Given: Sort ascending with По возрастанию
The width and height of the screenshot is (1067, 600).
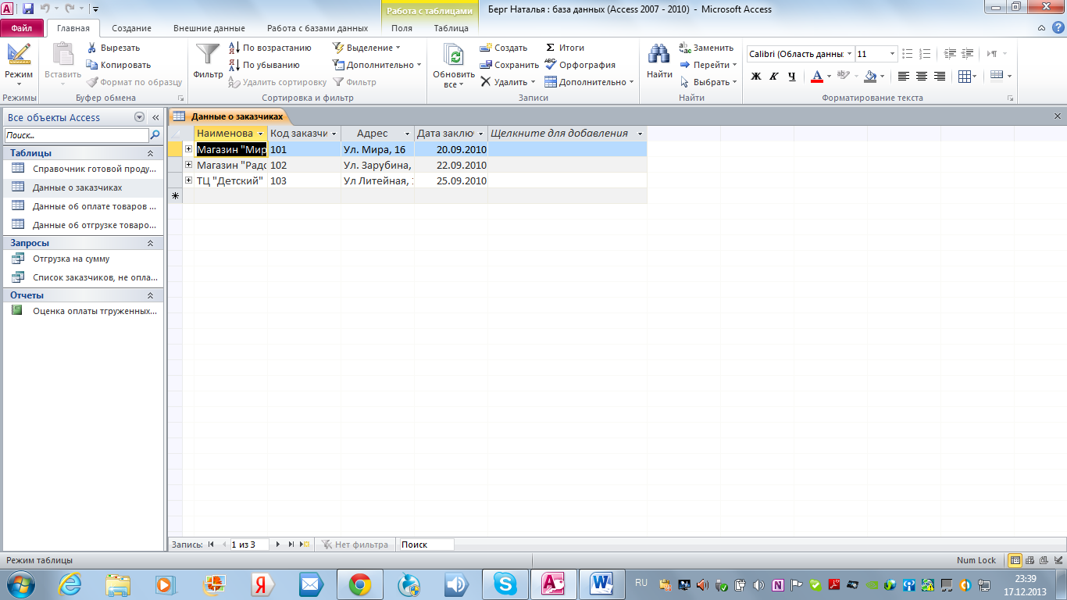Looking at the screenshot, I should [x=270, y=48].
